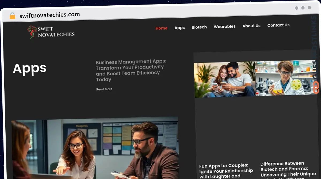Click the large Apps section heading
The image size is (321, 179).
click(30, 68)
